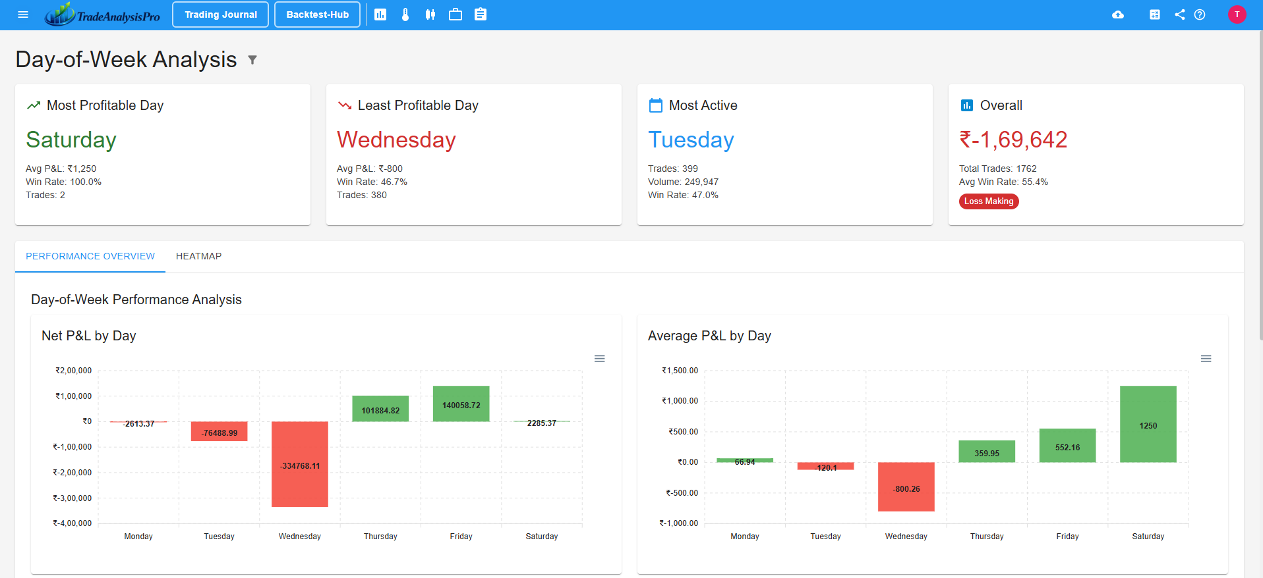Image resolution: width=1263 pixels, height=578 pixels.
Task: Open the calculator icon in header
Action: 1155,14
